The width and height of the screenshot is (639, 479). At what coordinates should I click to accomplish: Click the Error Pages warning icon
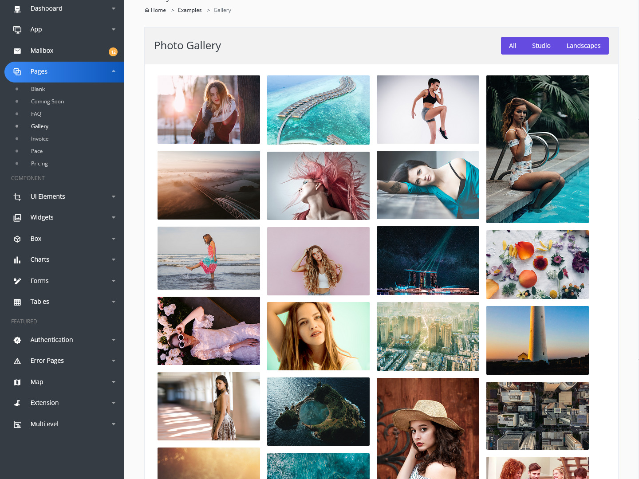tap(17, 361)
